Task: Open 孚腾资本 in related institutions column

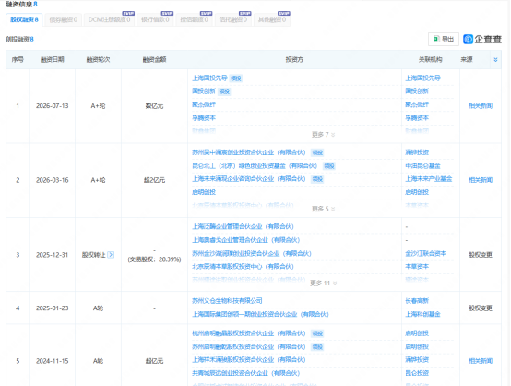Action: [x=417, y=118]
